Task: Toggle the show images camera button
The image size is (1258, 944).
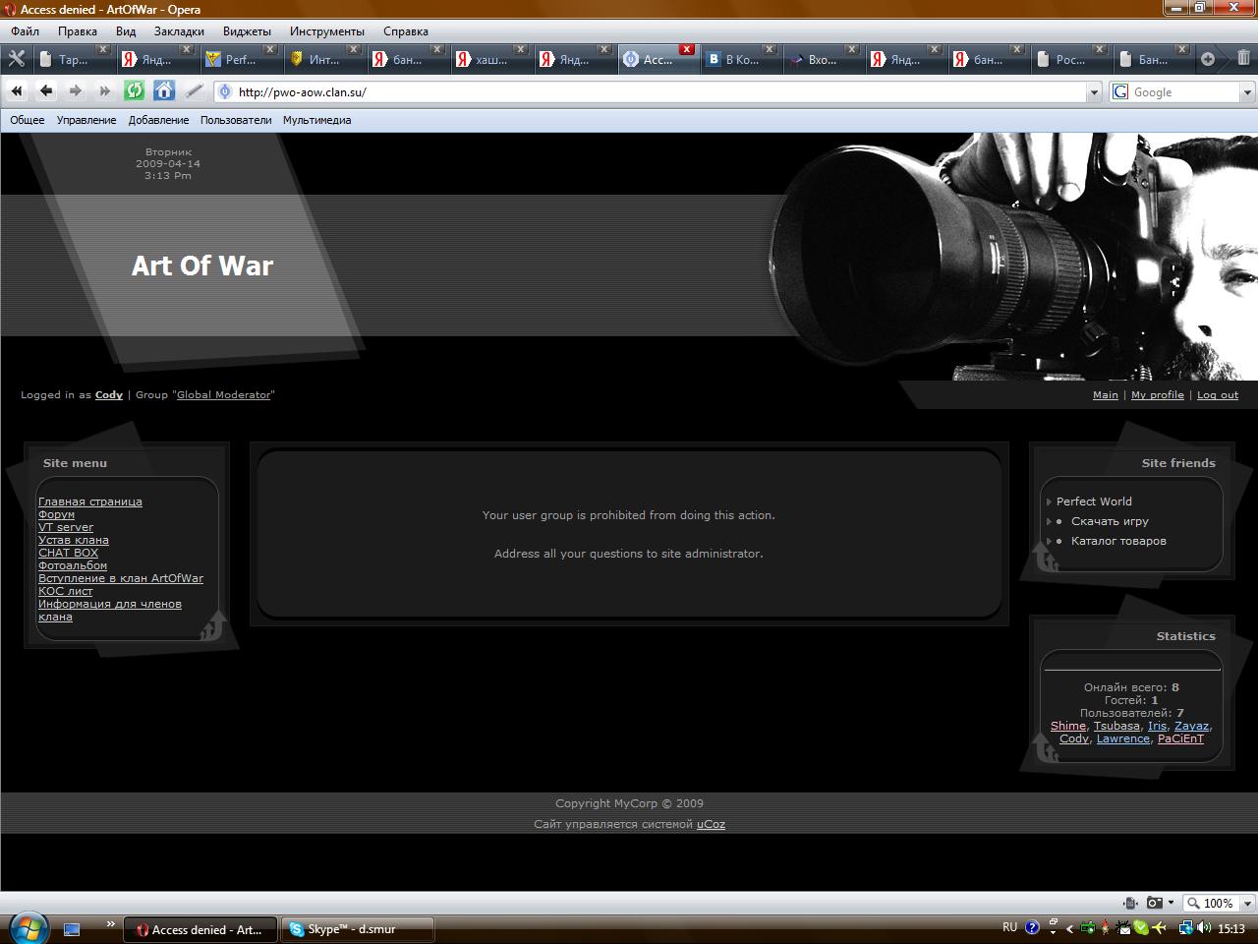Action: coord(1155,903)
